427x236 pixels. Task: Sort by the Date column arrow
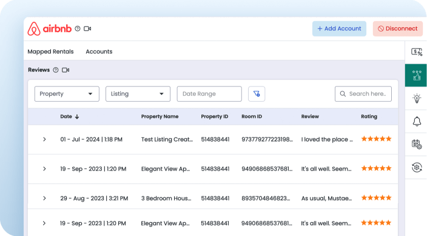click(x=77, y=117)
